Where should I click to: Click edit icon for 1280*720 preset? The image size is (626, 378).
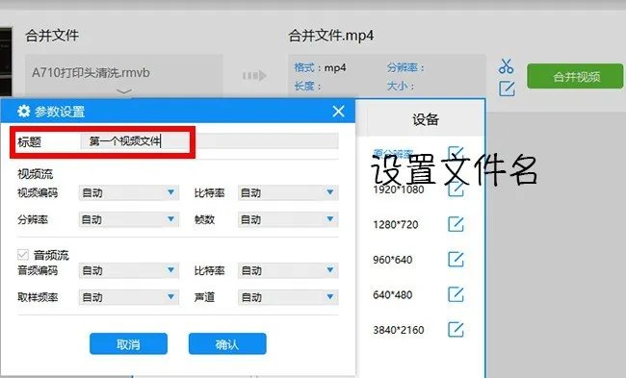[x=456, y=224]
